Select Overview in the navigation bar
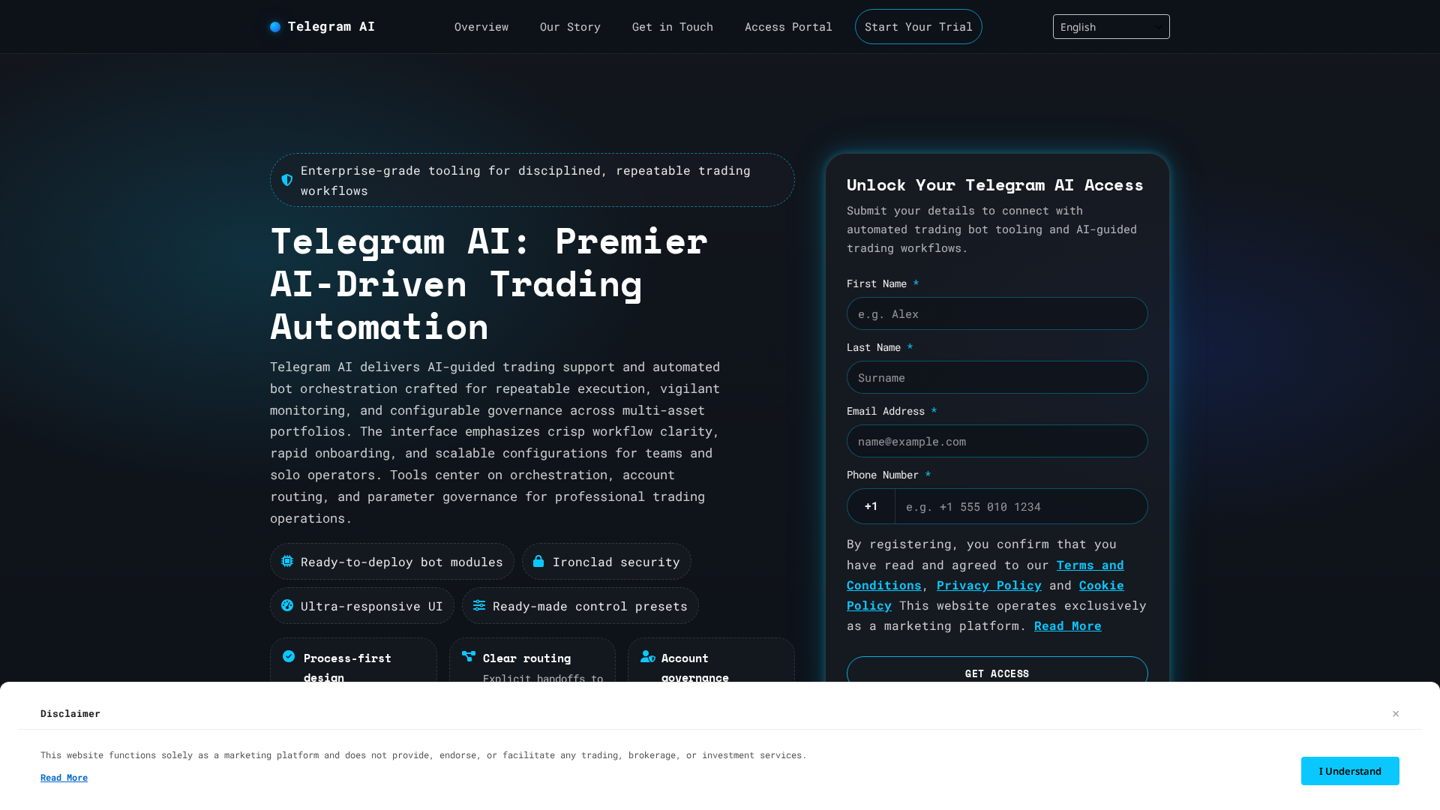Viewport: 1440px width, 810px height. [x=481, y=26]
